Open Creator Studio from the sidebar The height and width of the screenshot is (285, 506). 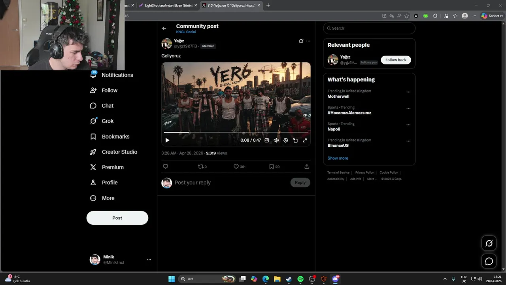click(x=114, y=152)
